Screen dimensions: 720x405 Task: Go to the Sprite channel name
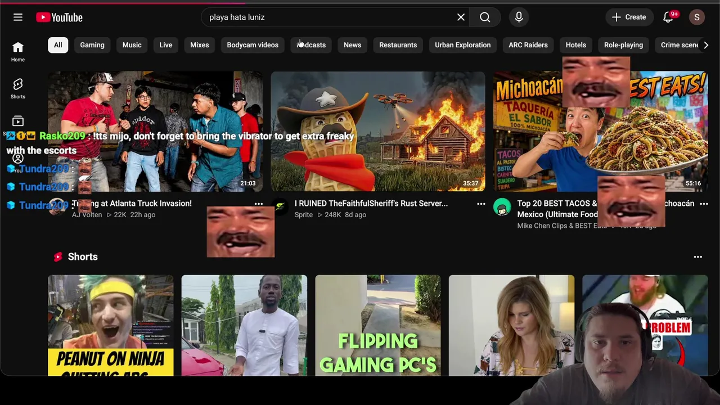[x=304, y=215]
